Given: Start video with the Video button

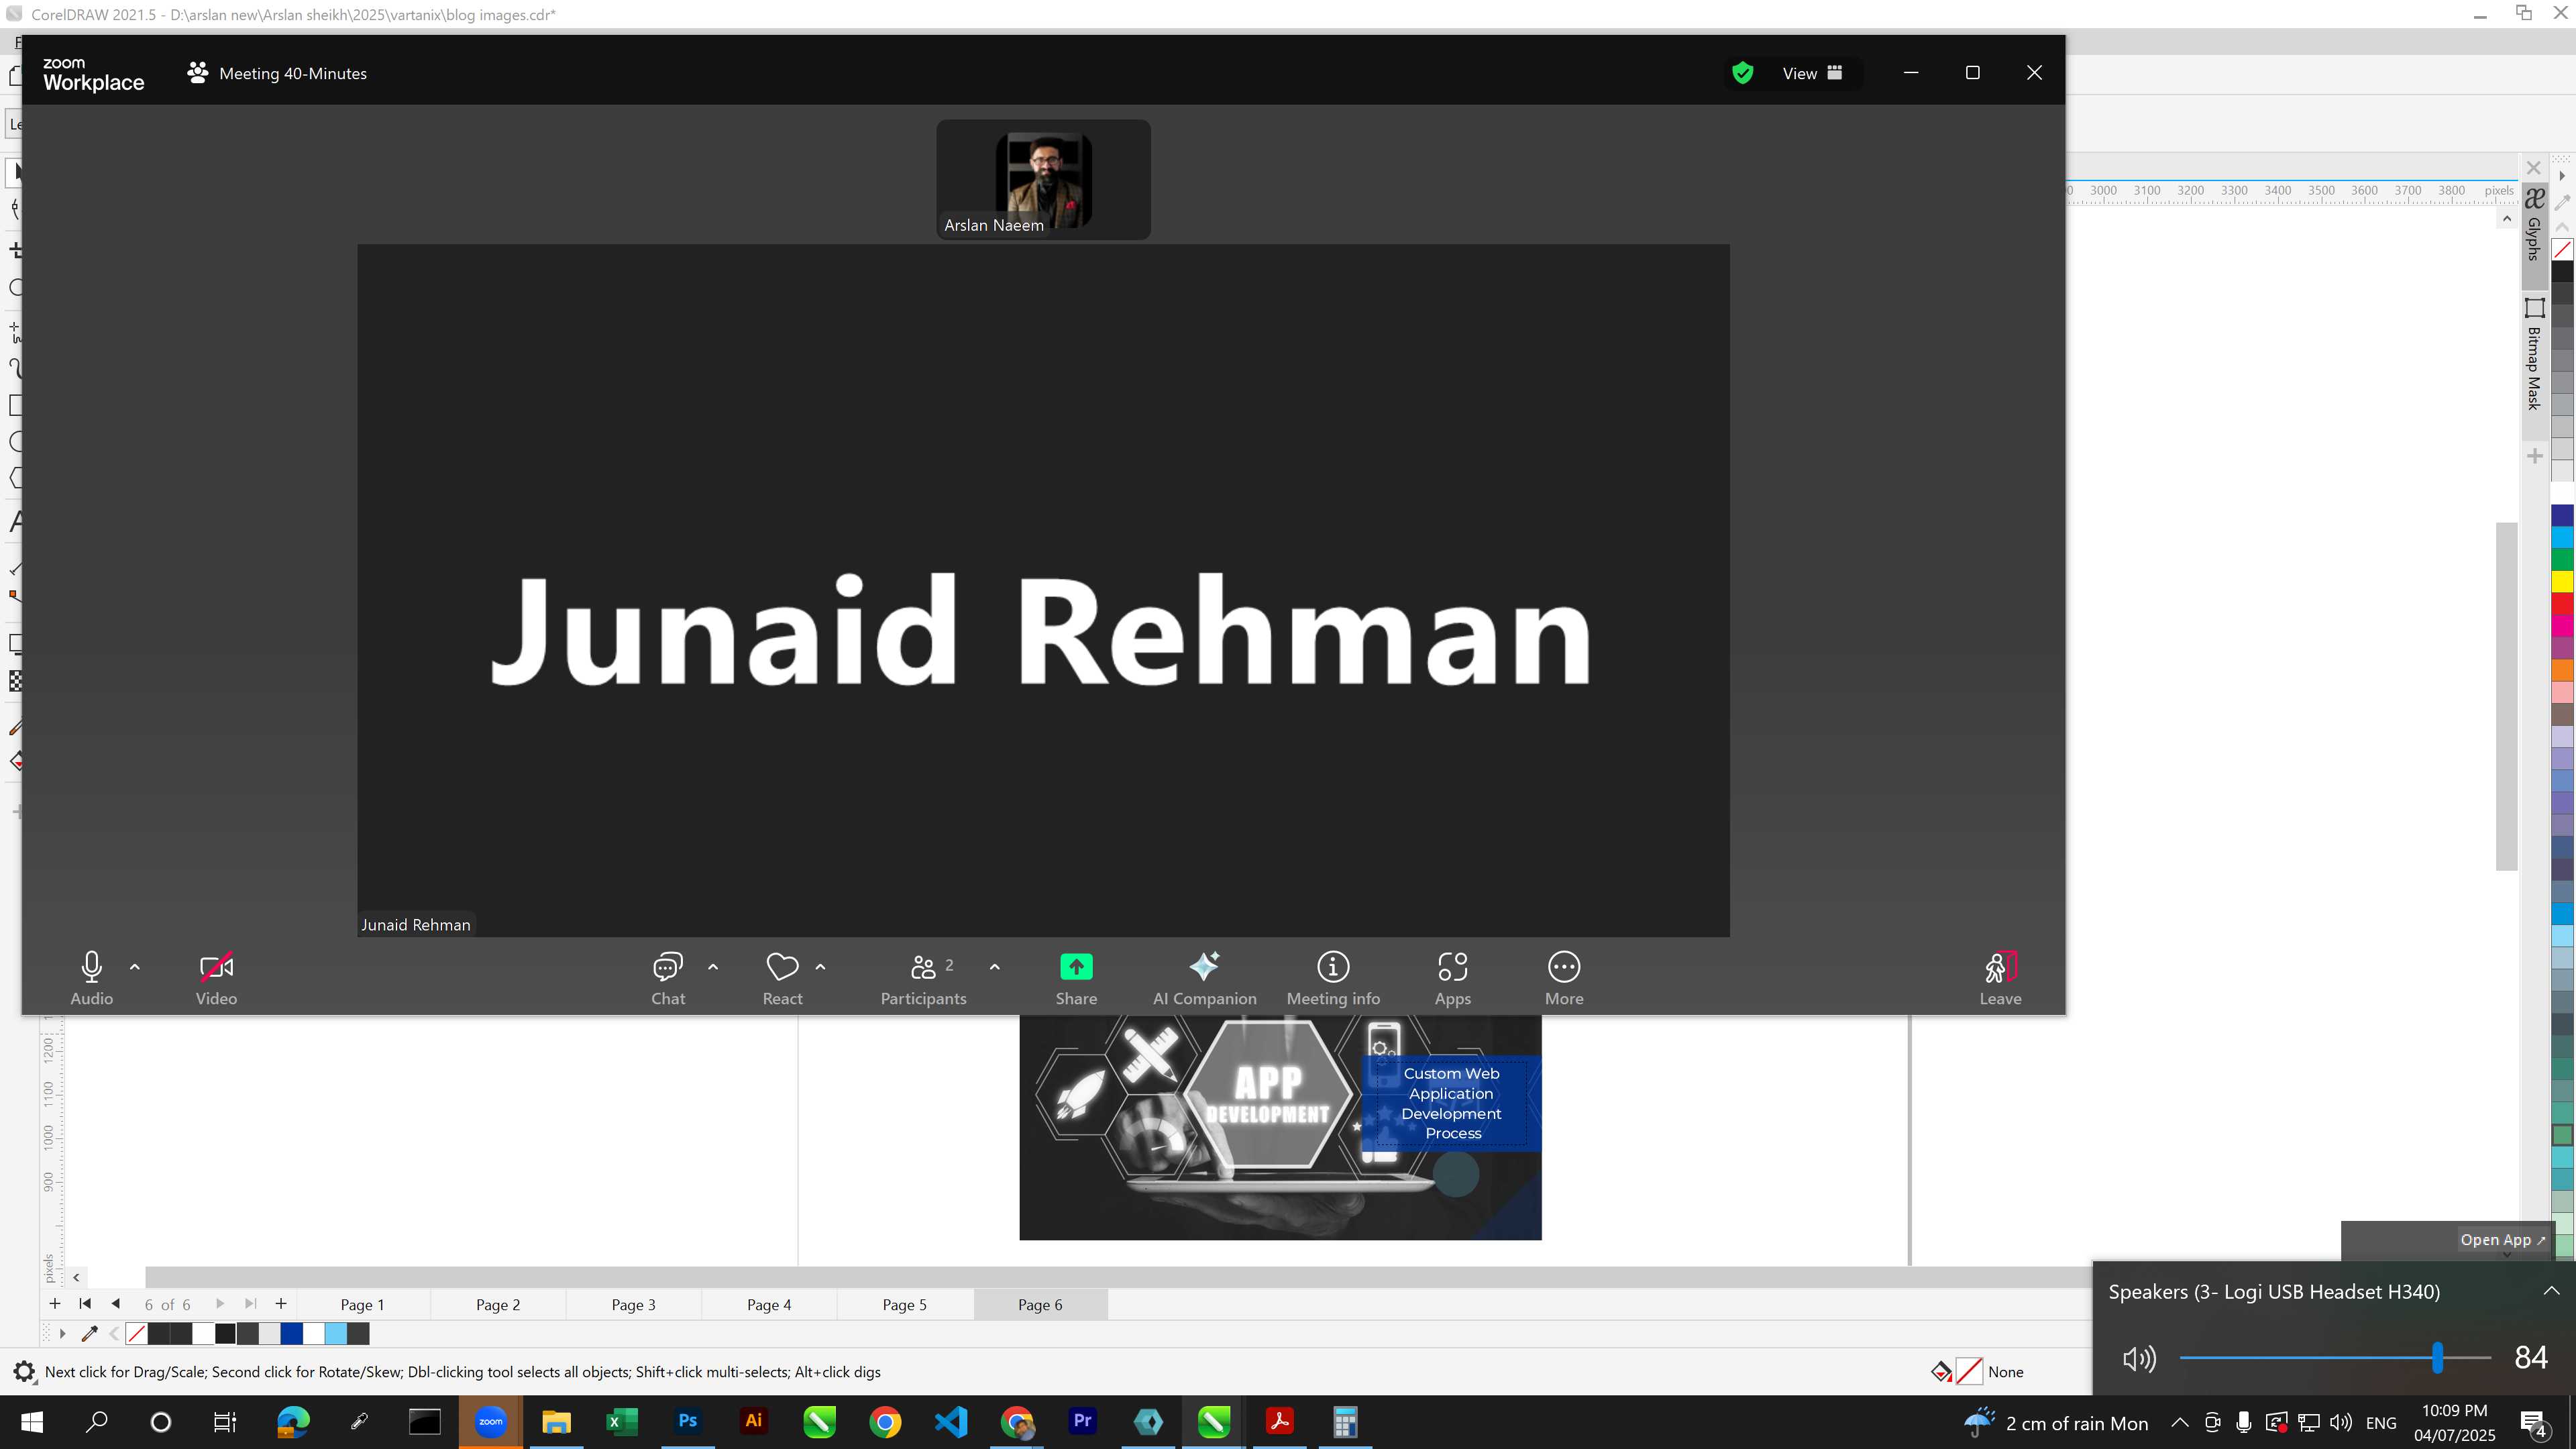Looking at the screenshot, I should (216, 978).
